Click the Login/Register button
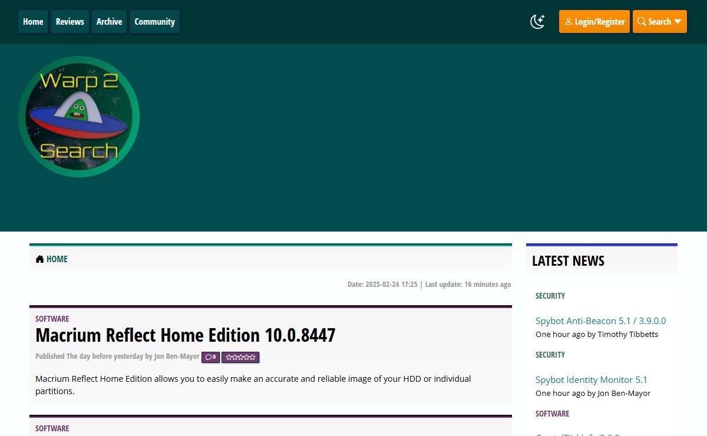Image resolution: width=707 pixels, height=436 pixels. click(x=594, y=22)
